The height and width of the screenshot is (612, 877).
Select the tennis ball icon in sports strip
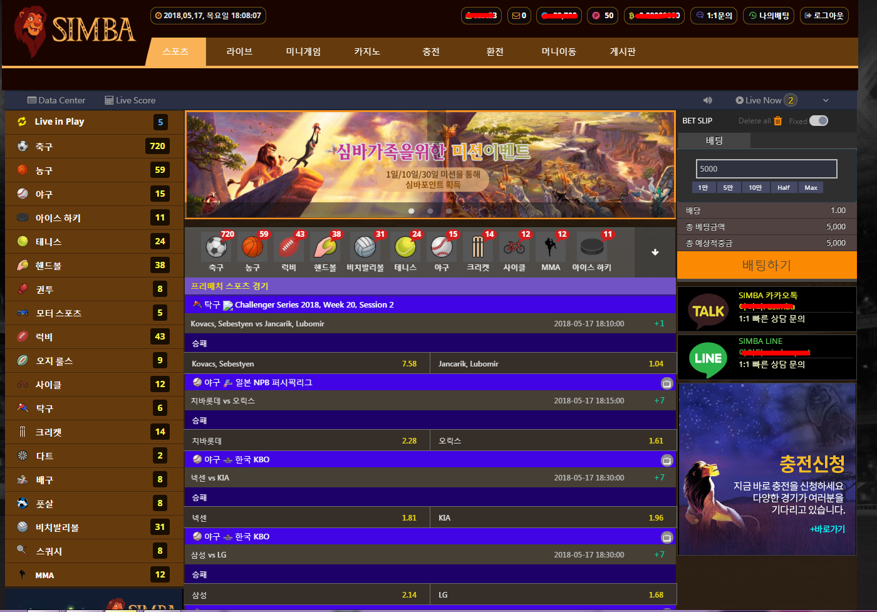coord(405,247)
